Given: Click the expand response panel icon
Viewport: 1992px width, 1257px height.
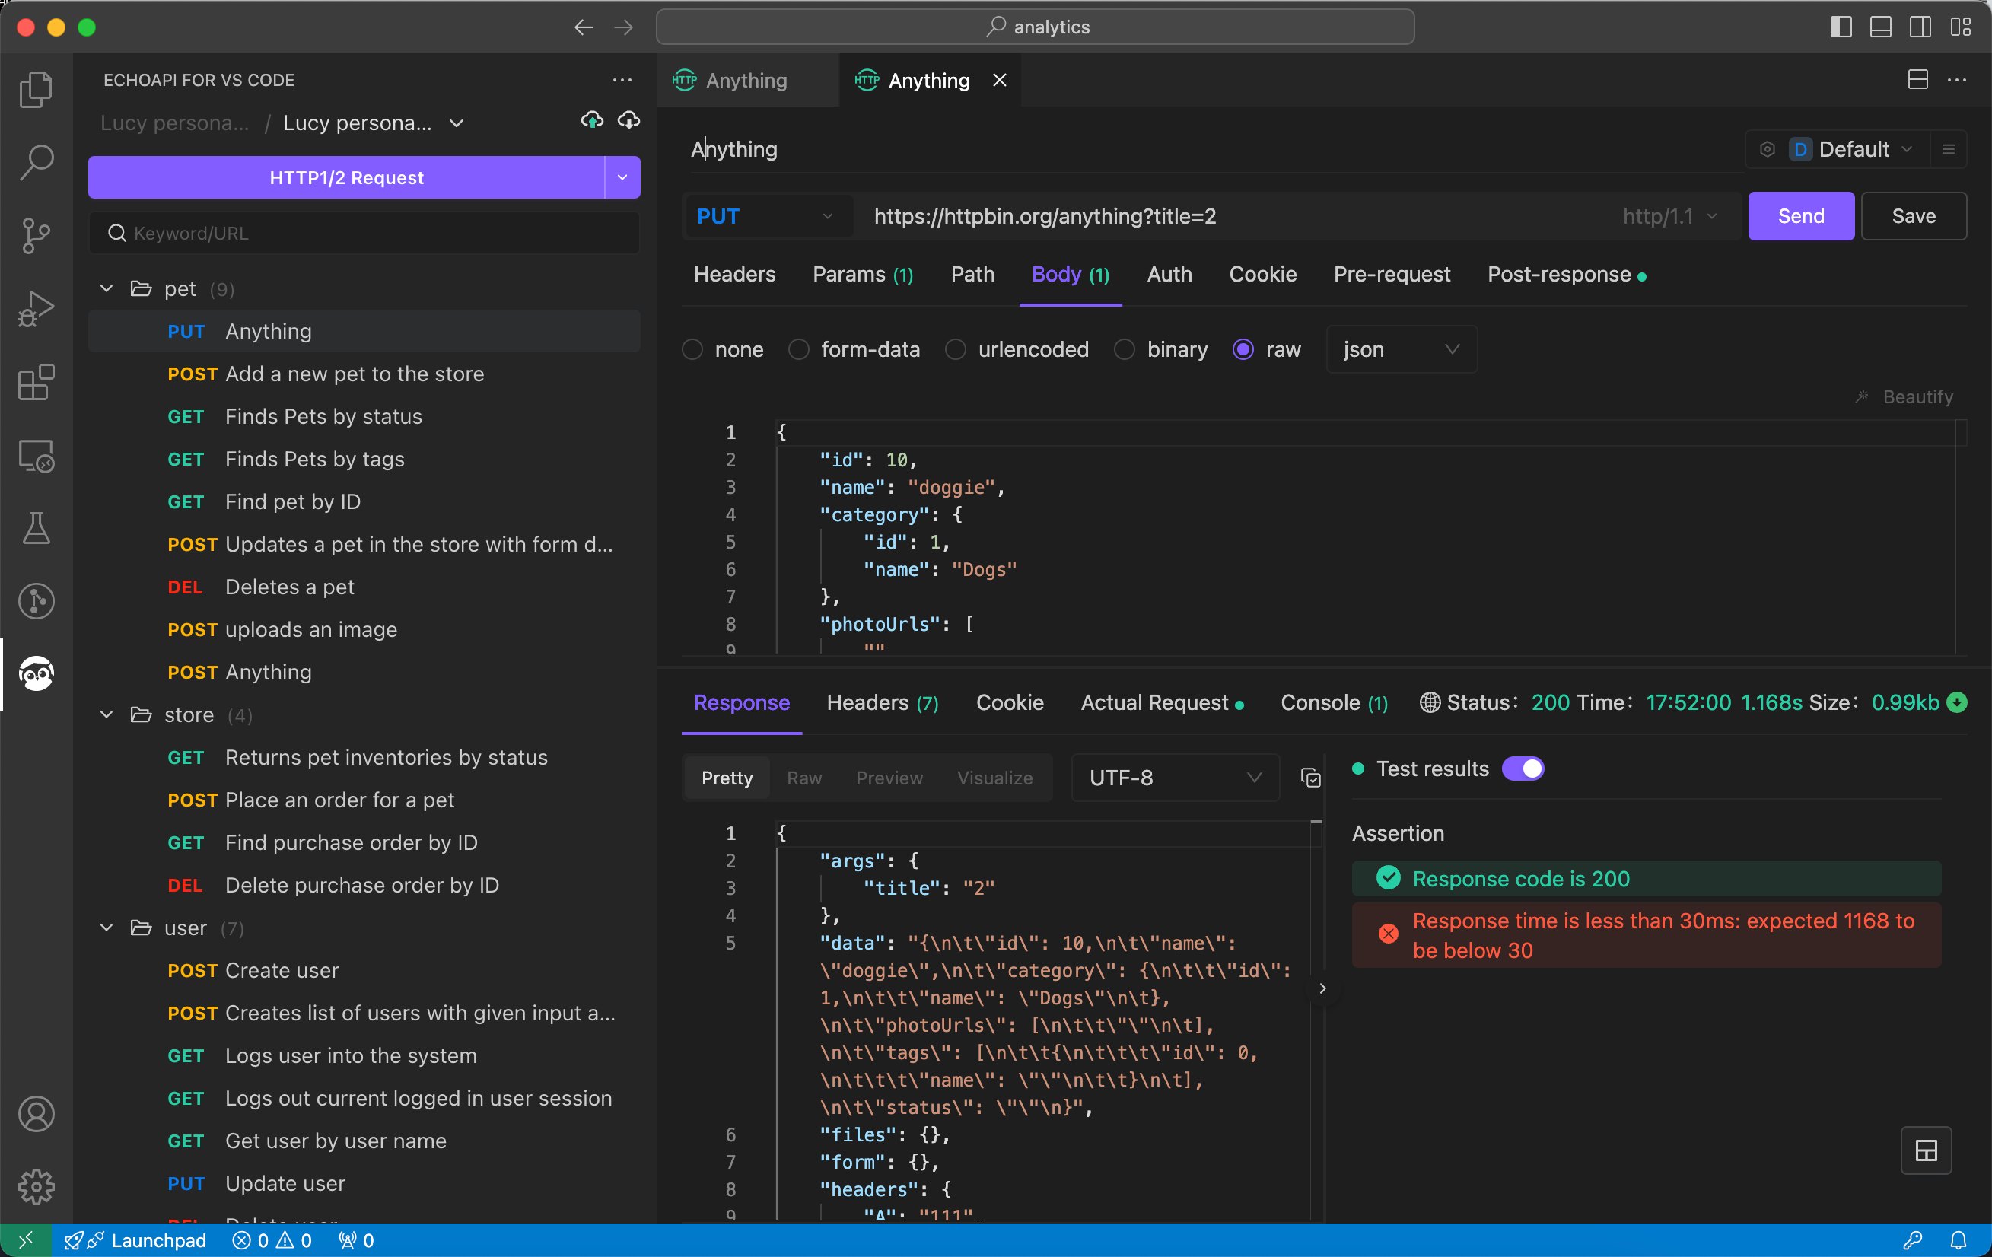Looking at the screenshot, I should 1927,1150.
